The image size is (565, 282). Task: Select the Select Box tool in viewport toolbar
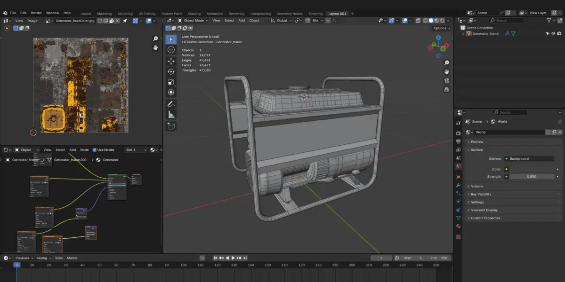171,39
